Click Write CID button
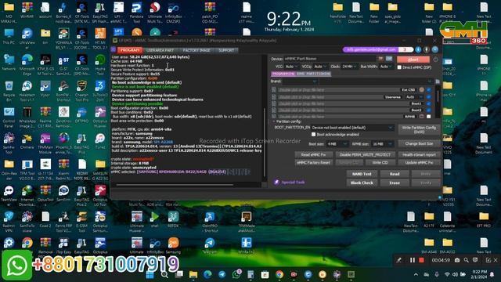Screen dimensions: 501x282 (380, 162)
